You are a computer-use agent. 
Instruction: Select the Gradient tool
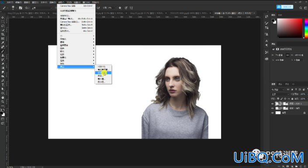coord(3,68)
